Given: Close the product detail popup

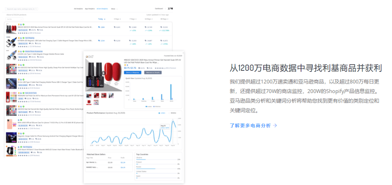Looking at the screenshot, I should pyautogui.click(x=183, y=52).
